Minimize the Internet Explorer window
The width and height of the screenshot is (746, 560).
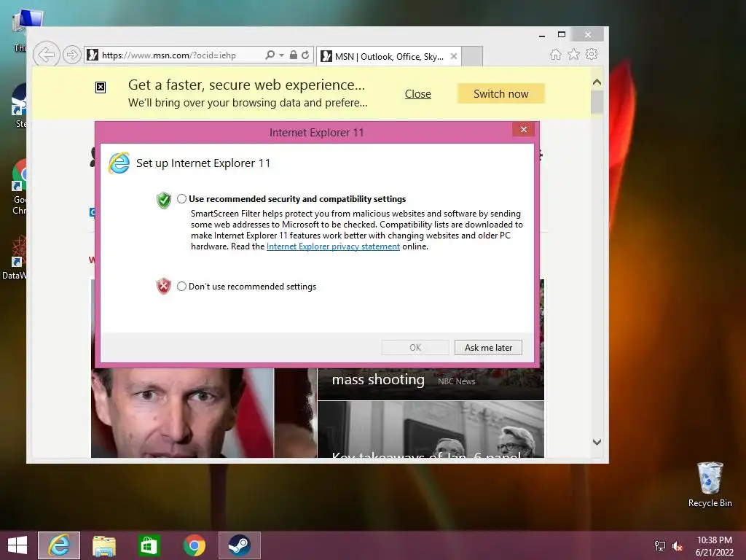tap(542, 35)
